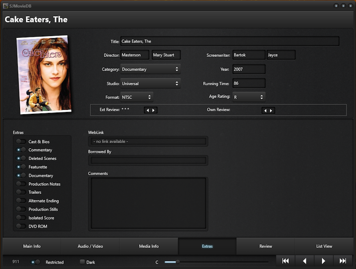Image resolution: width=356 pixels, height=269 pixels.
Task: Decrease the Ext Review star rating
Action: (x=147, y=110)
